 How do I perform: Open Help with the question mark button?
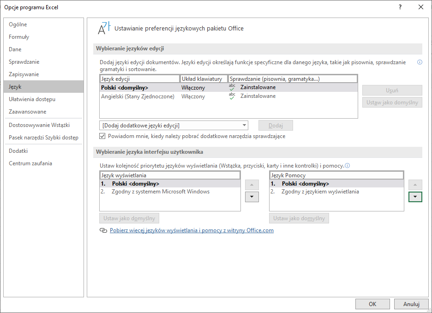pos(400,7)
